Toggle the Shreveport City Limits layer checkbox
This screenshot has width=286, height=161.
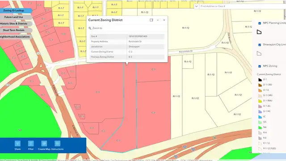pos(260,45)
